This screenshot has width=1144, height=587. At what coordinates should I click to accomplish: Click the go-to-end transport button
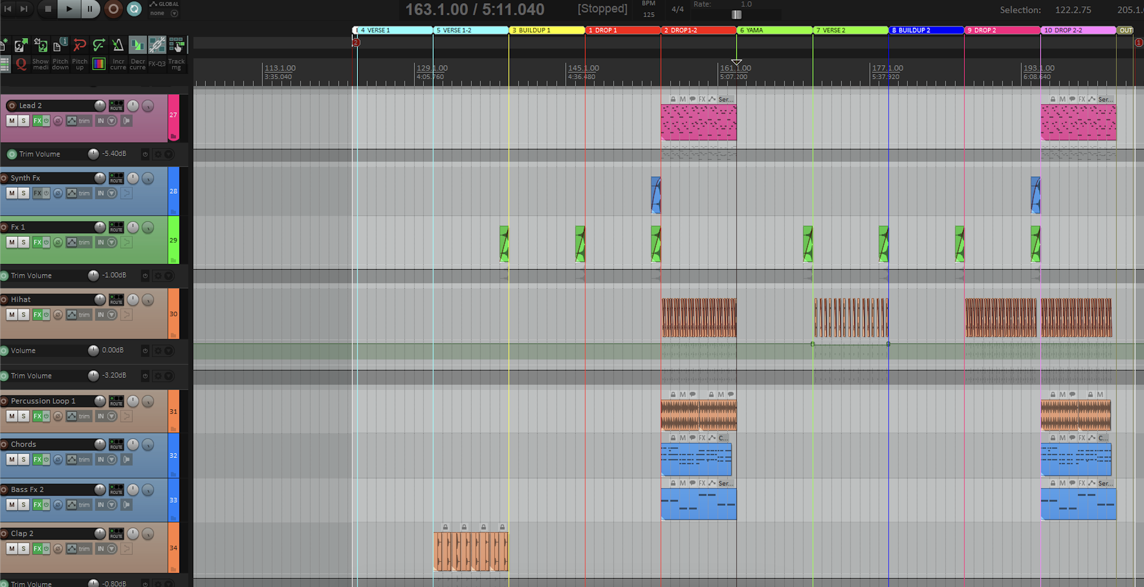24,9
